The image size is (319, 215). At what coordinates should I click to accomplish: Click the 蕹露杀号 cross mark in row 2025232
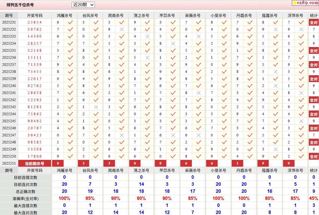(275, 30)
